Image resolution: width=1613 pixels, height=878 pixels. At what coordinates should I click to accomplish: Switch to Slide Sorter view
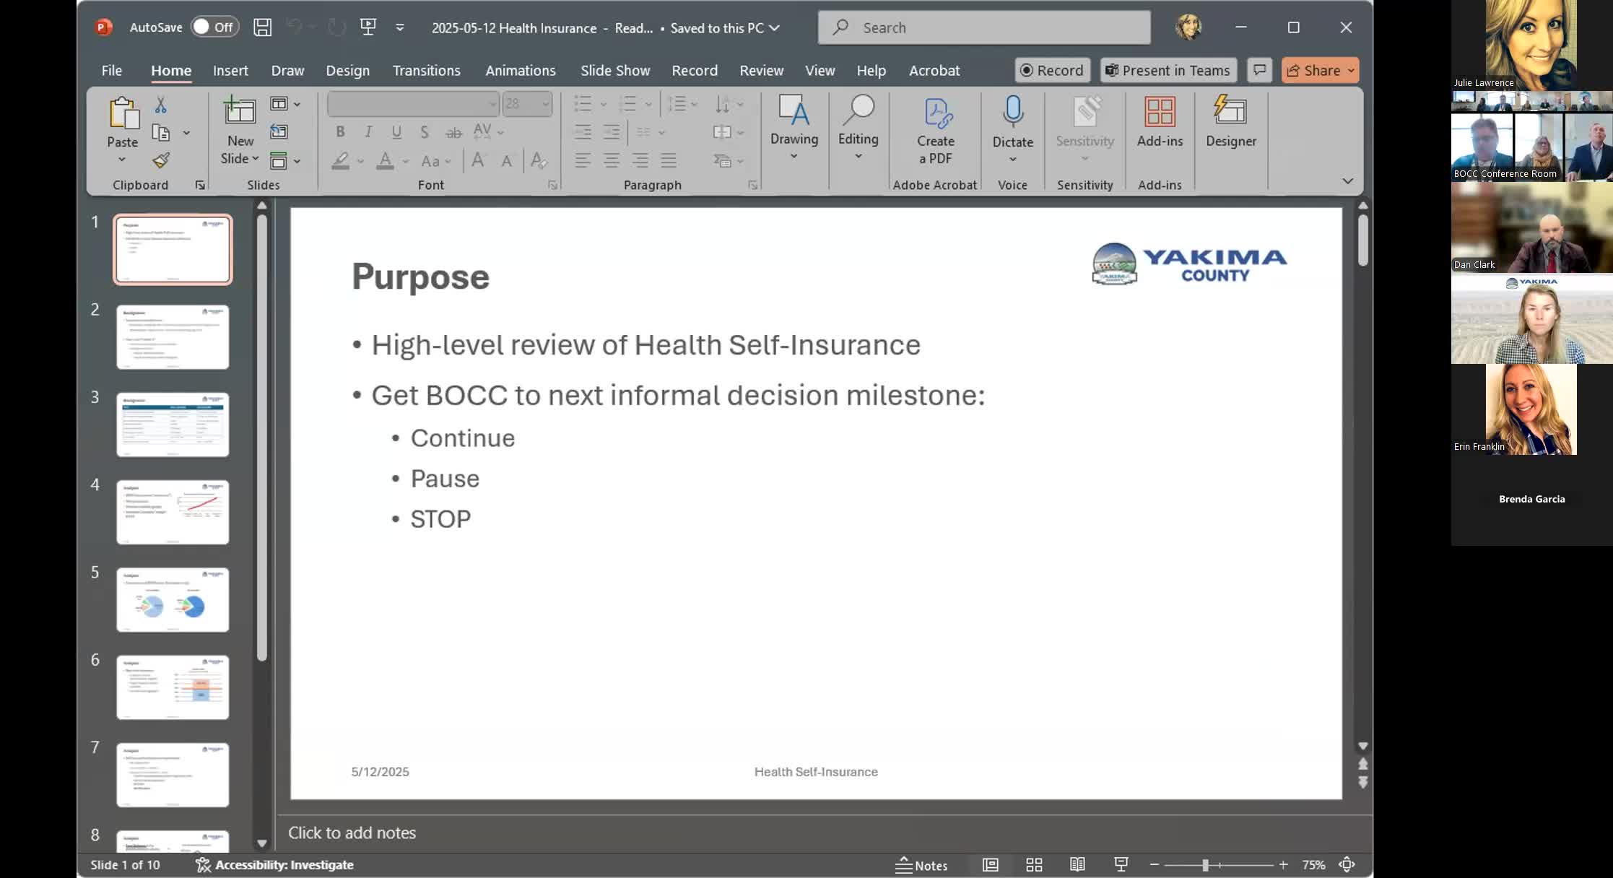click(x=1034, y=864)
